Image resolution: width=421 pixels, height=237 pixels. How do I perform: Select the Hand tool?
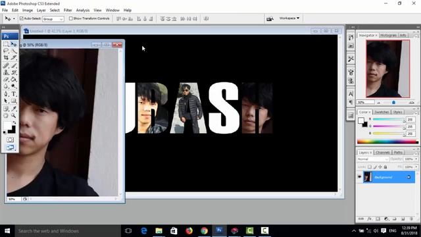(6, 116)
